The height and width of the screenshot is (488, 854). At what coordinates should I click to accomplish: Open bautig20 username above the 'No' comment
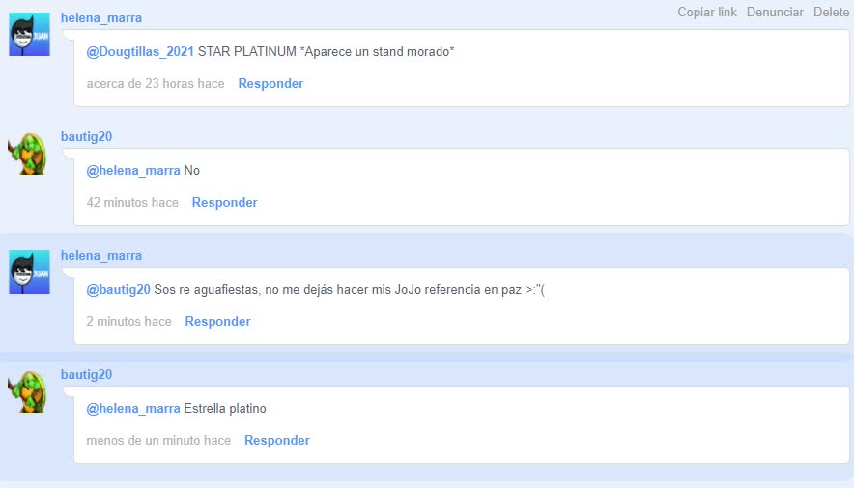[x=87, y=136]
